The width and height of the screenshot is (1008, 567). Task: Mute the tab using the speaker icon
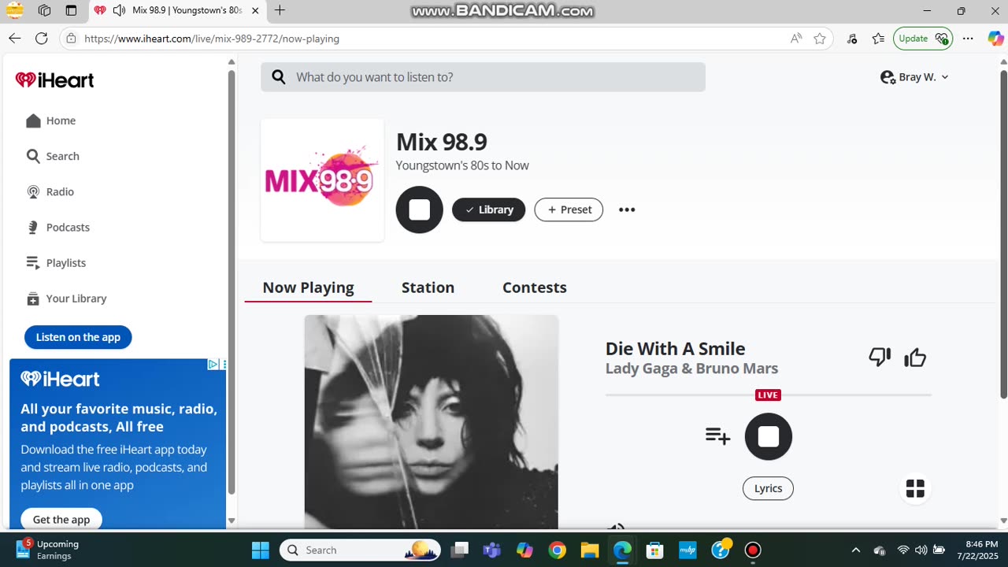coord(119,10)
